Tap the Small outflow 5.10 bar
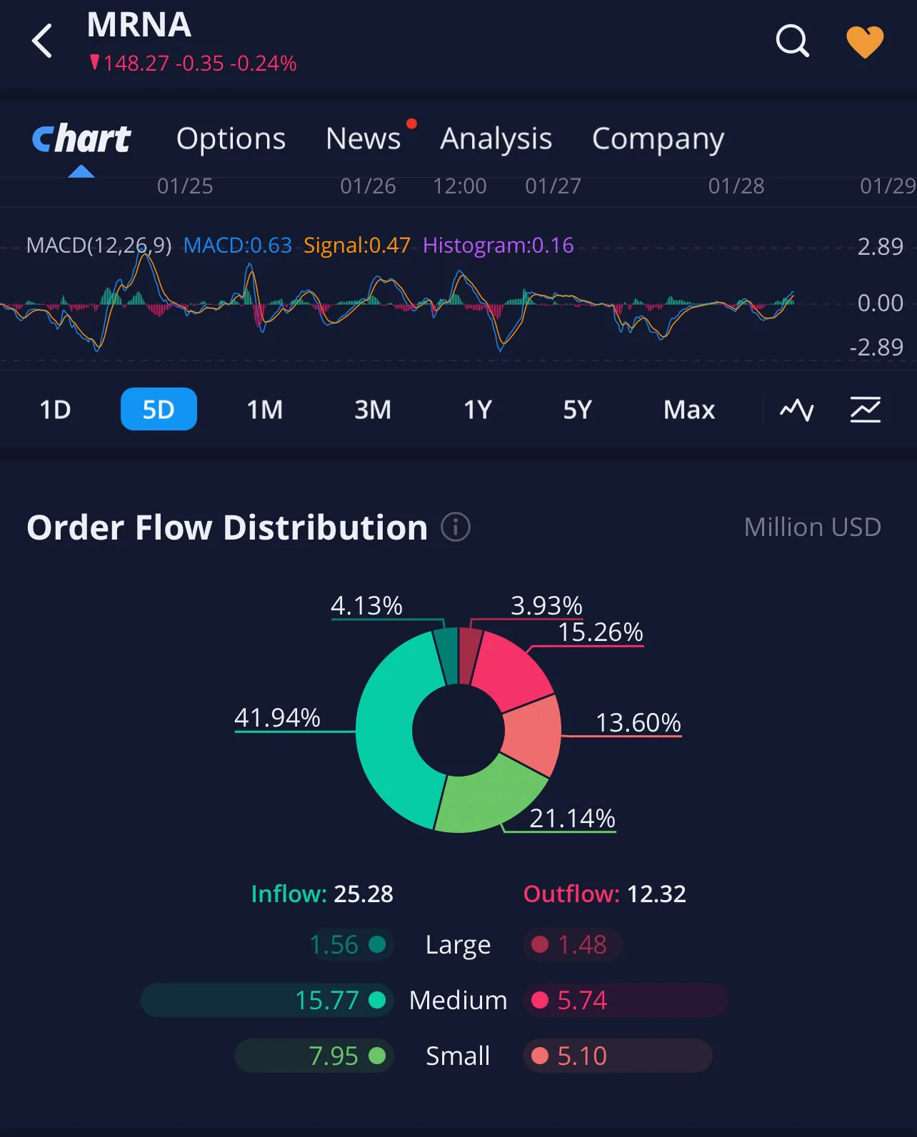The width and height of the screenshot is (917, 1137). 618,1056
